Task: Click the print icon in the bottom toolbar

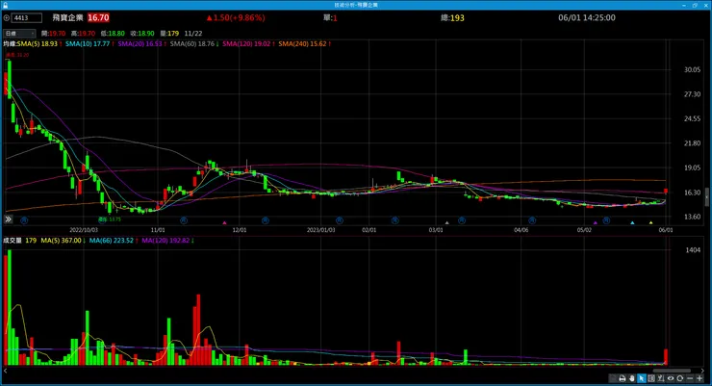Action: [623, 378]
